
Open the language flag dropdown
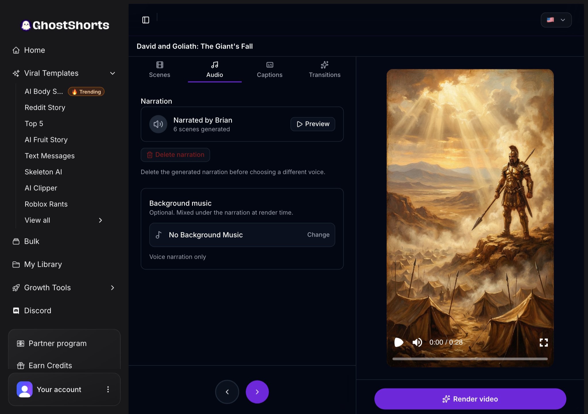[556, 20]
